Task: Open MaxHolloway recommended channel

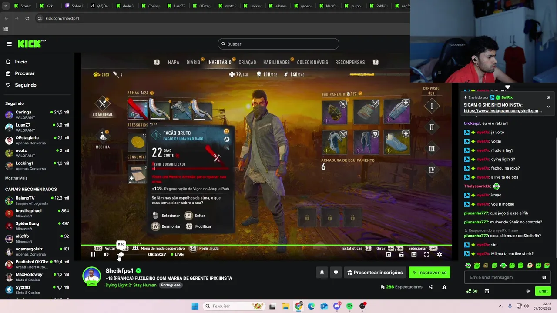Action: 37,277
